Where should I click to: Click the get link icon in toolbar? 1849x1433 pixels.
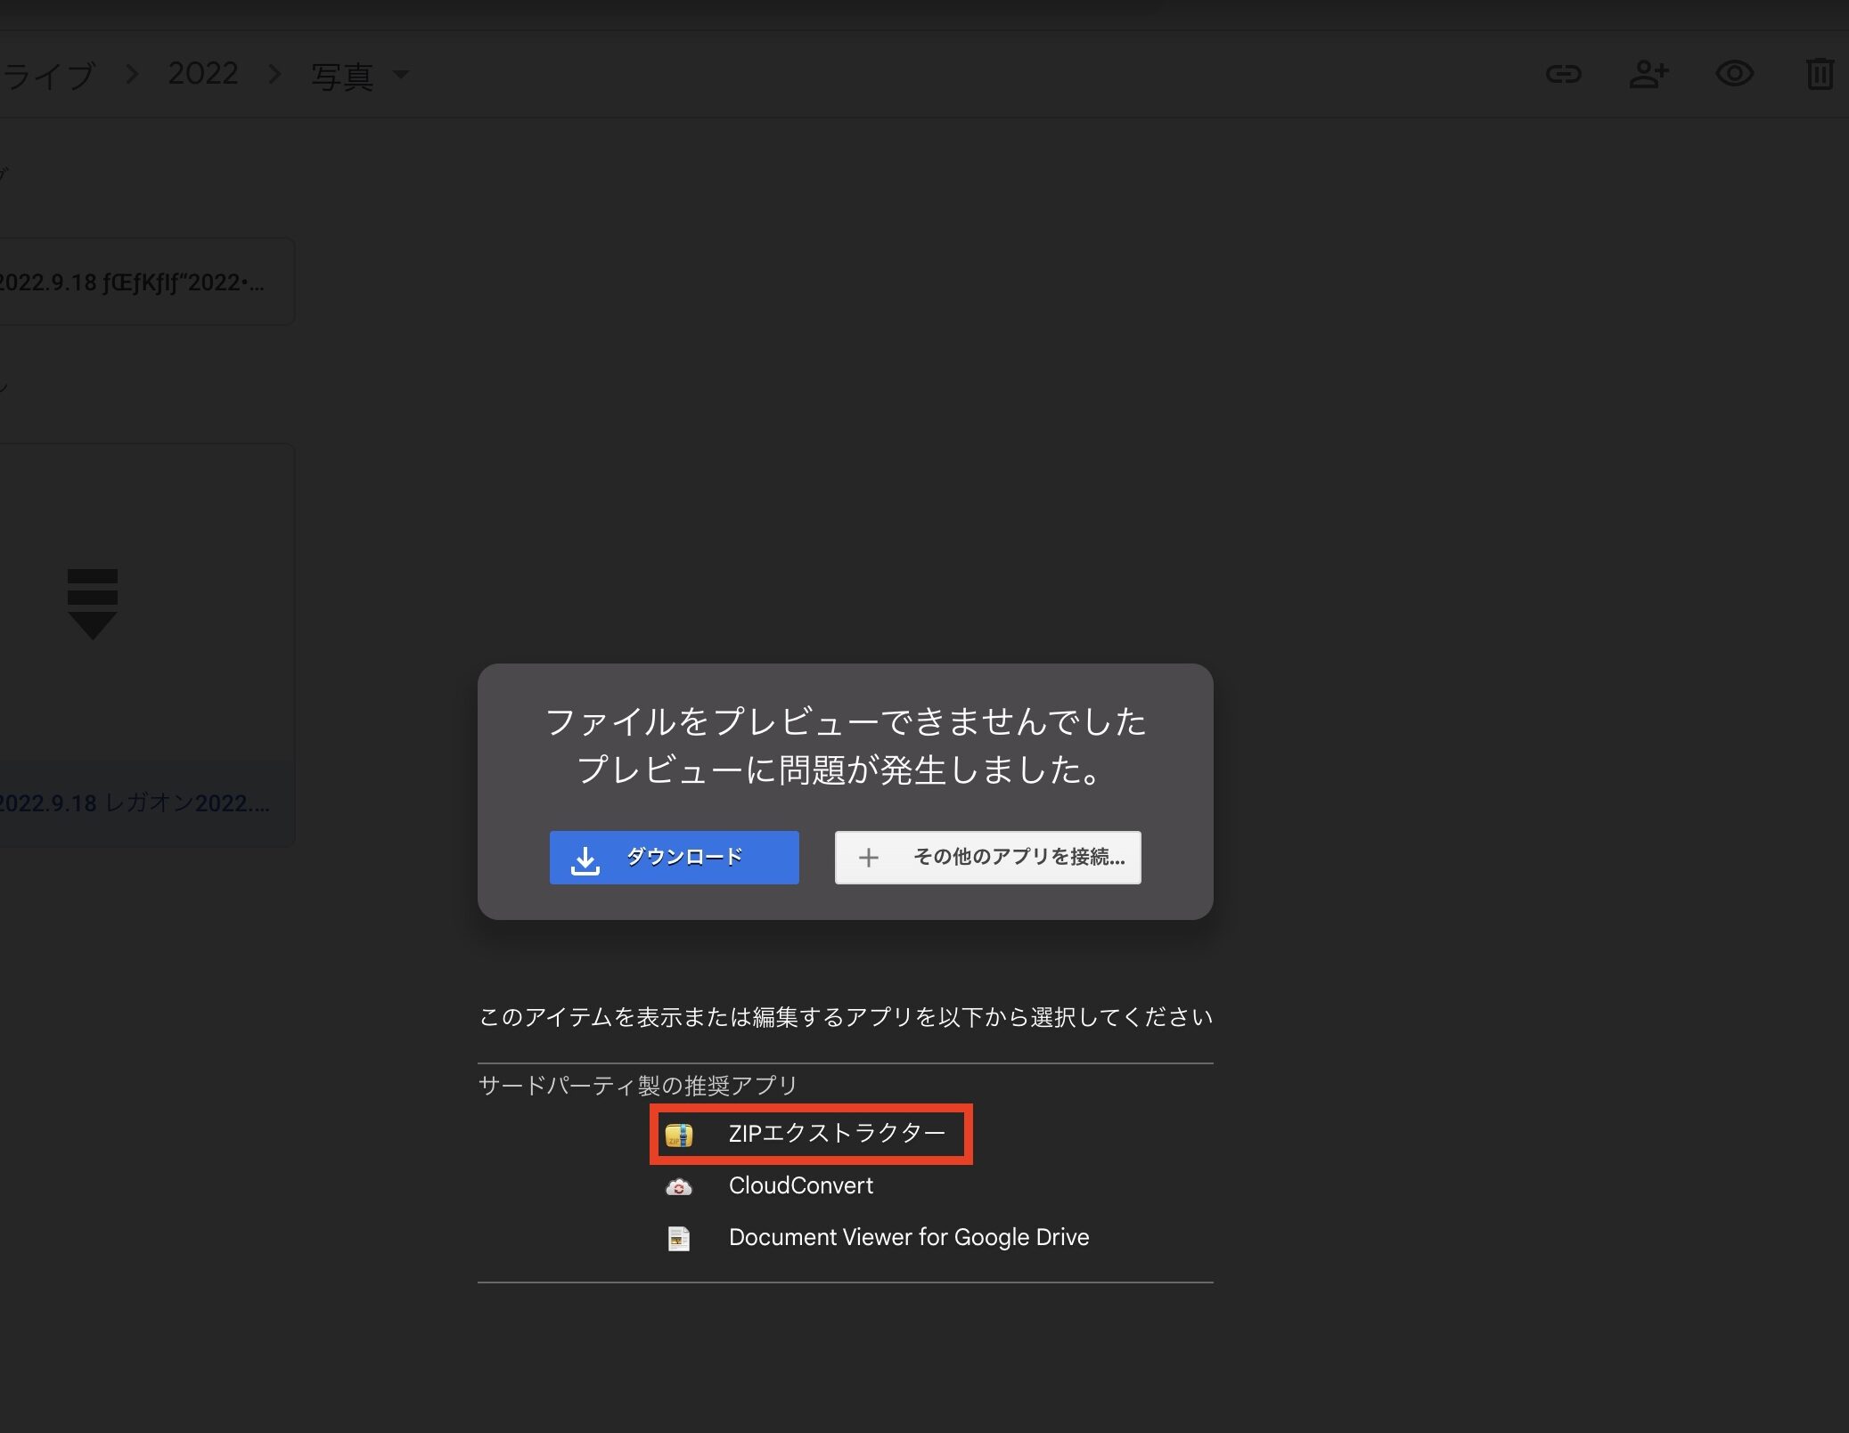[1563, 74]
